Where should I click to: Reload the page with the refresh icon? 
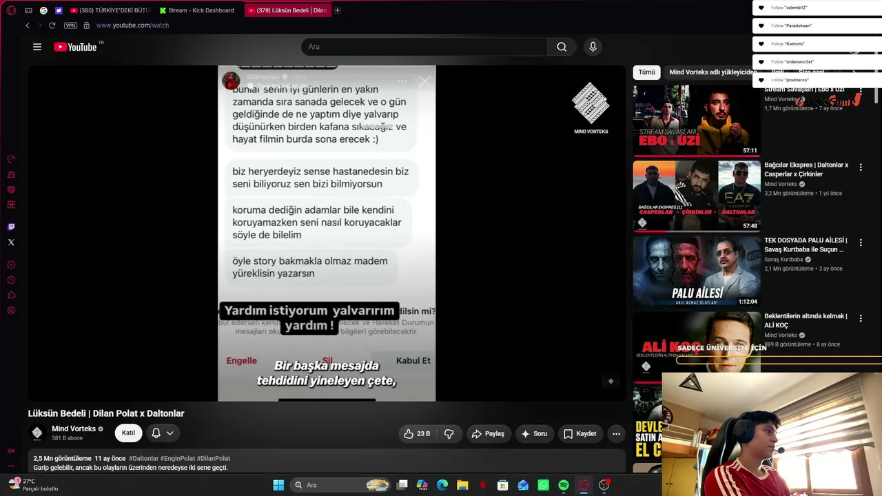pyautogui.click(x=52, y=25)
